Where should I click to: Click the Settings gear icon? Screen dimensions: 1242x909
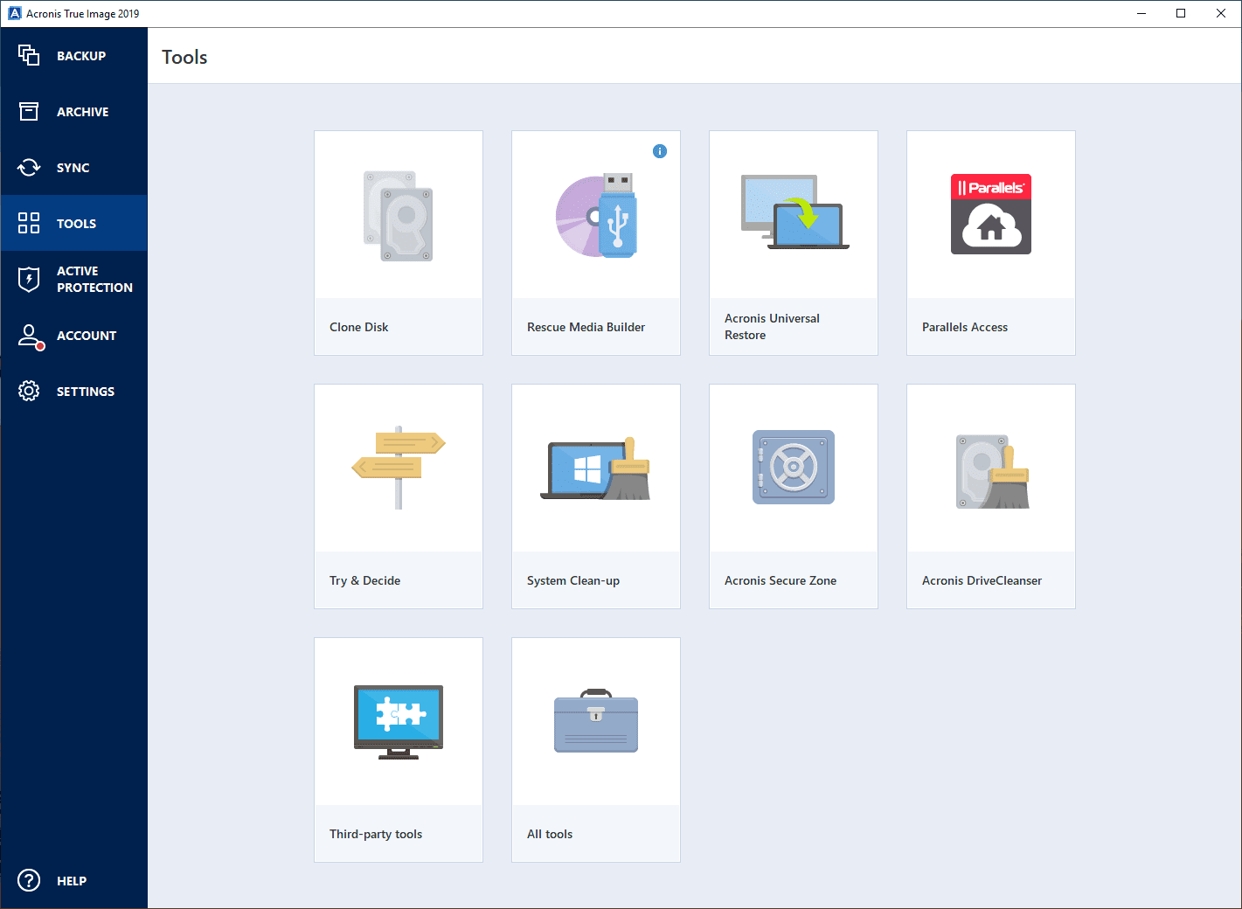(x=29, y=391)
